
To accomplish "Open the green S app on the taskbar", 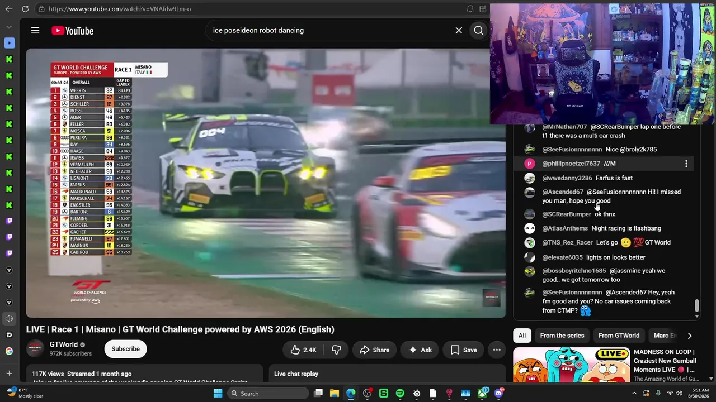I will pos(384,393).
